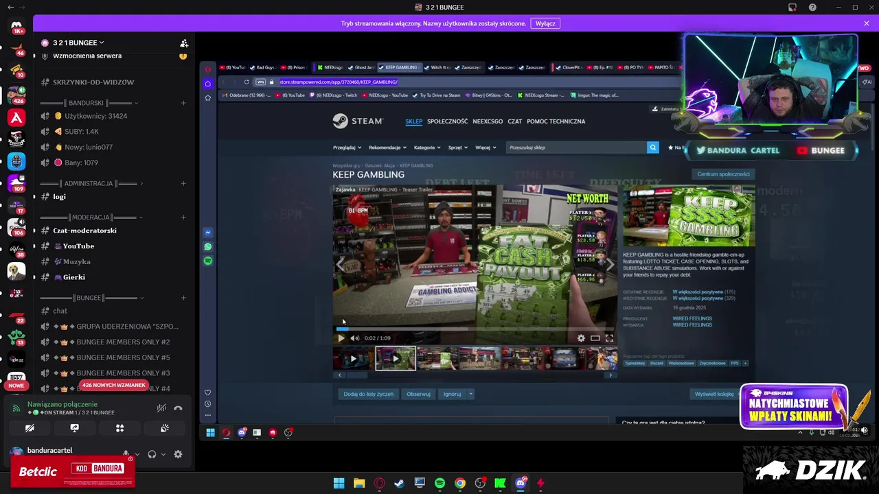Collapse the BUNGEE category
This screenshot has height=494, width=879.
pos(91,298)
